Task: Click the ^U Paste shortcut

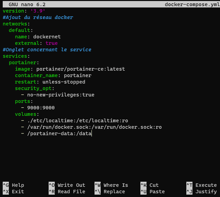Action: tap(153, 192)
